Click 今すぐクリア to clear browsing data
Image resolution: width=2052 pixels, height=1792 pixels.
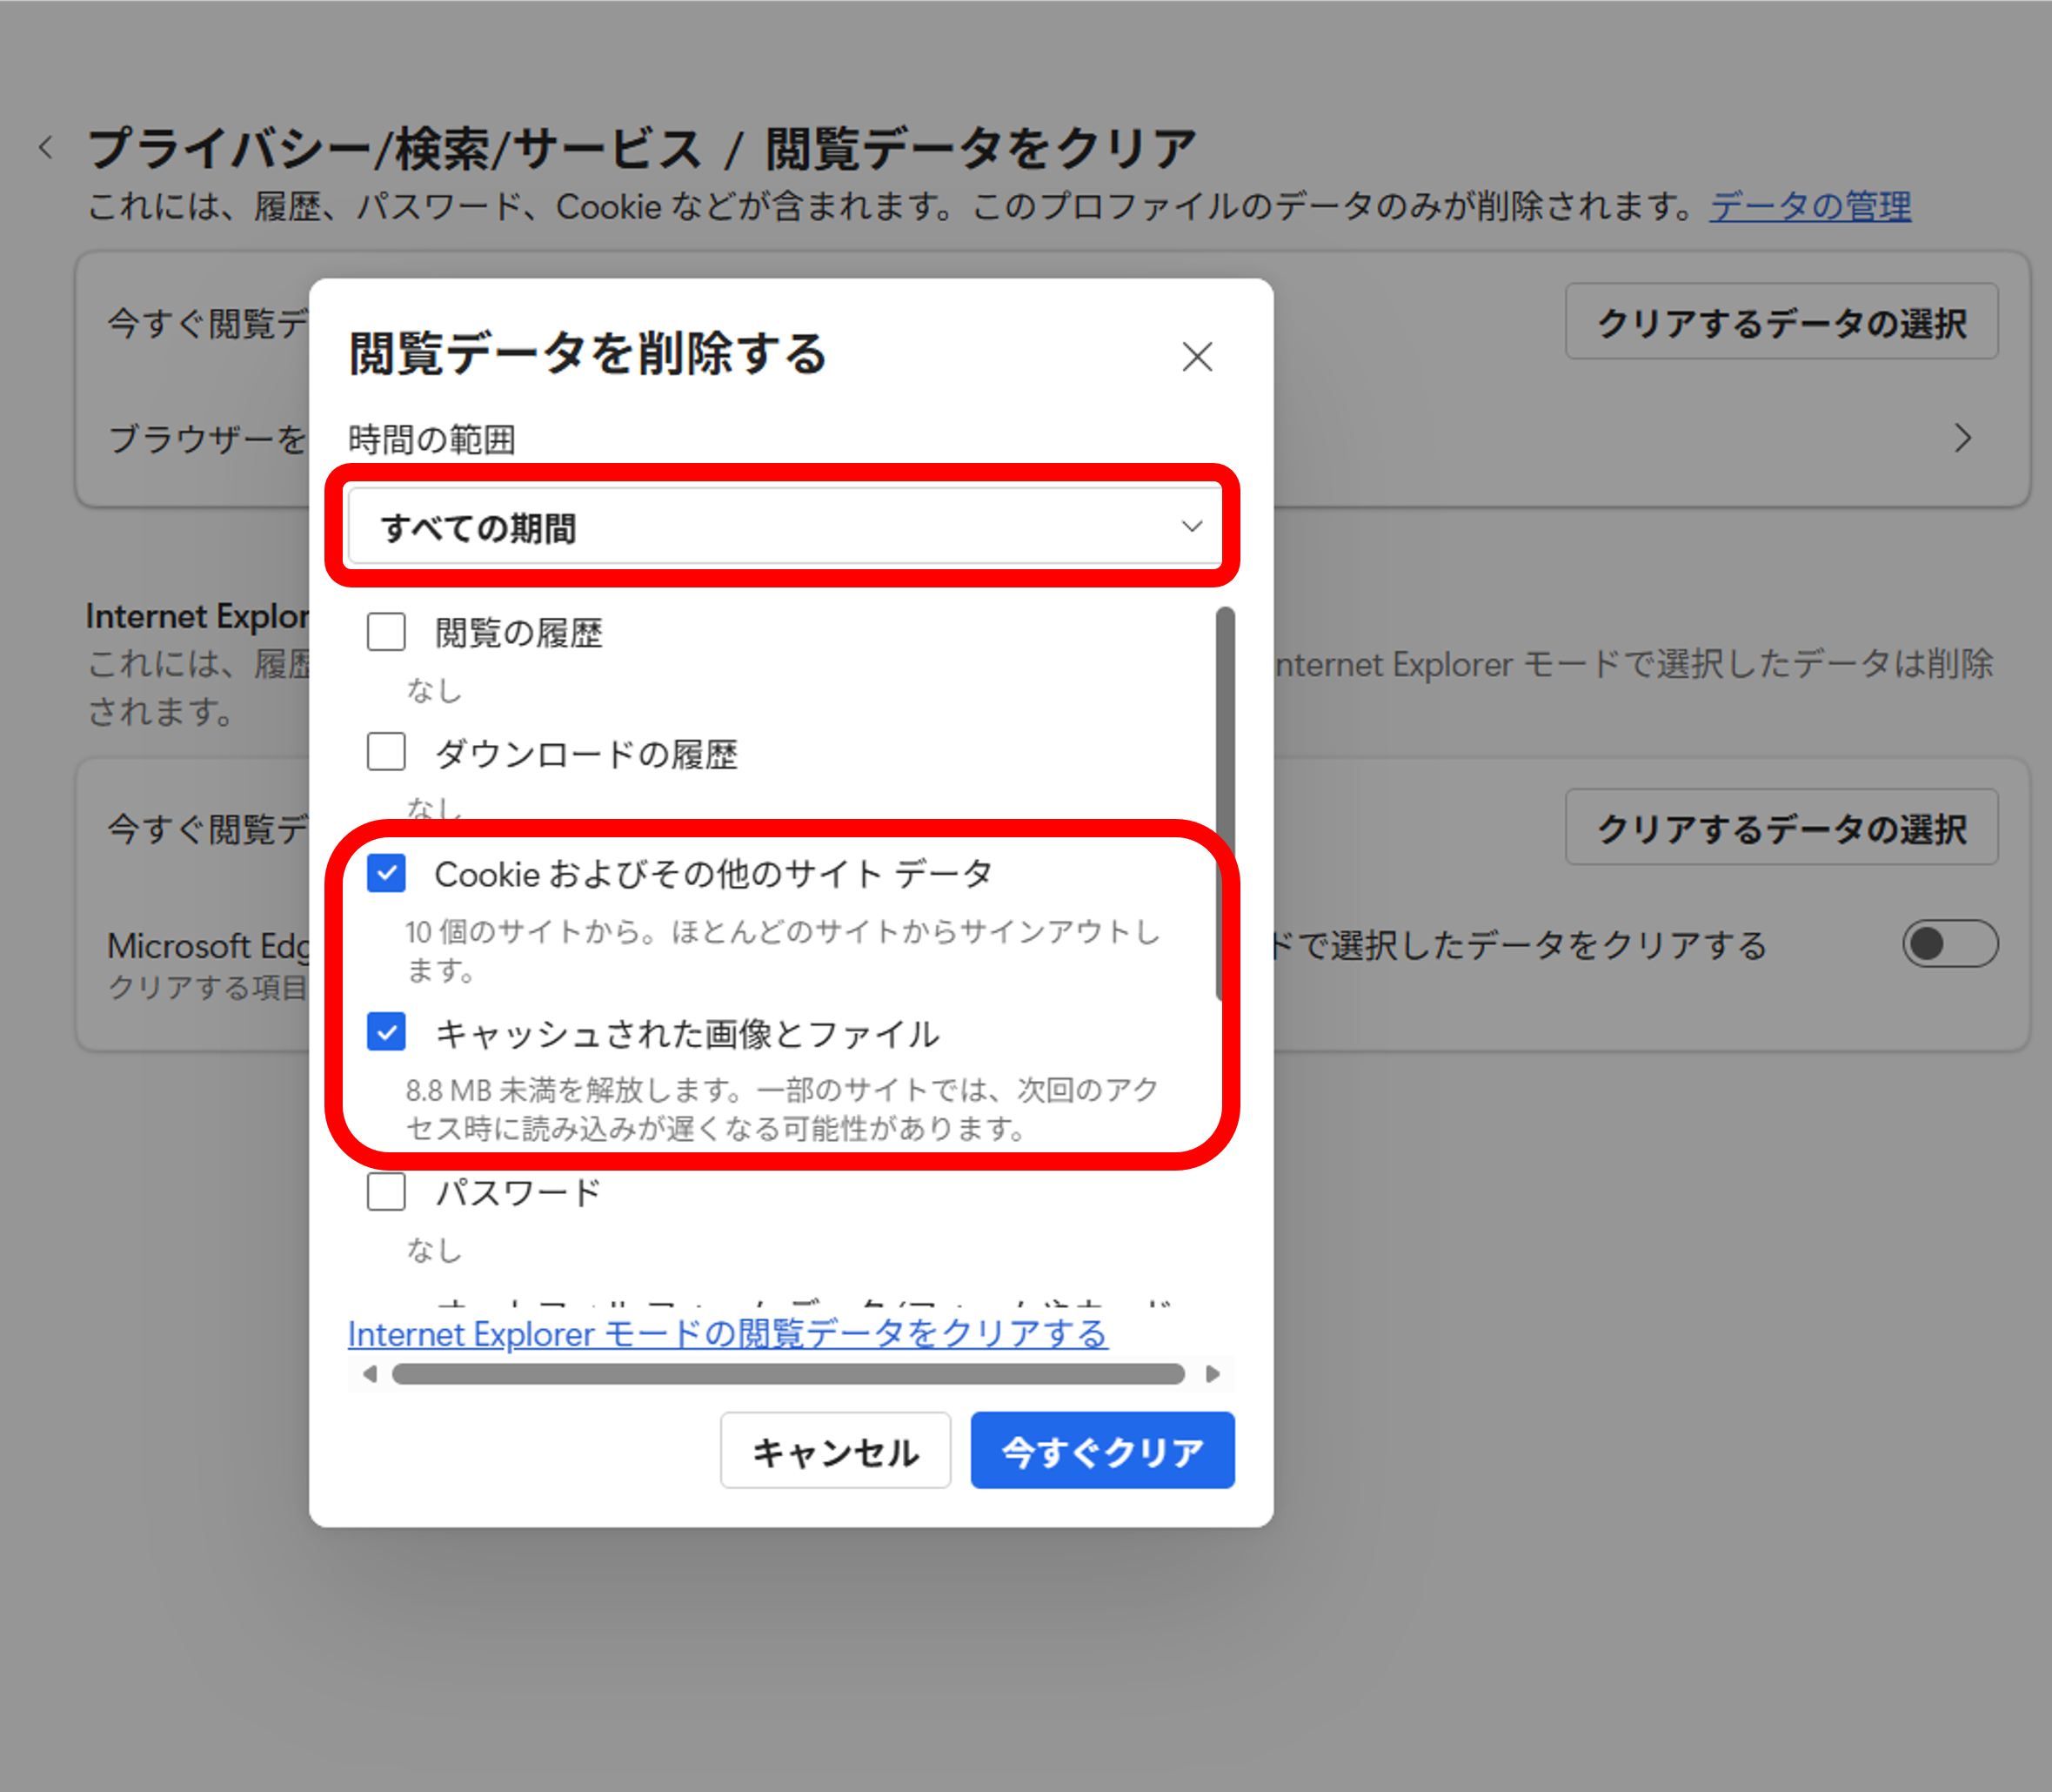pos(1102,1450)
